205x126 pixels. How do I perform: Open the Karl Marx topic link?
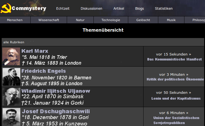[35, 51]
